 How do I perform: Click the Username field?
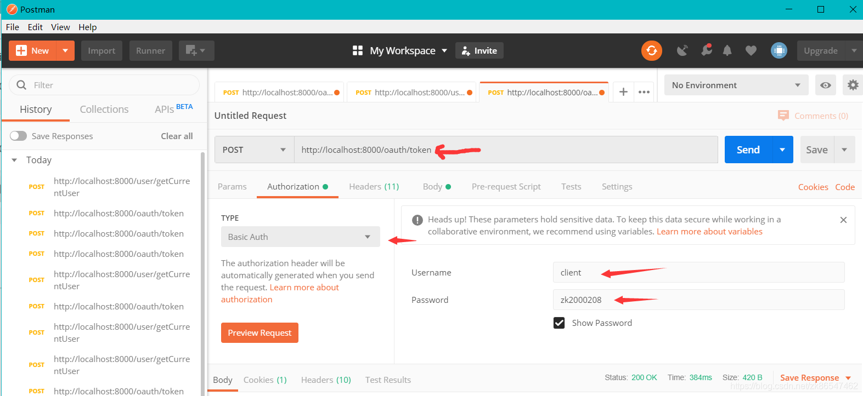pos(698,272)
